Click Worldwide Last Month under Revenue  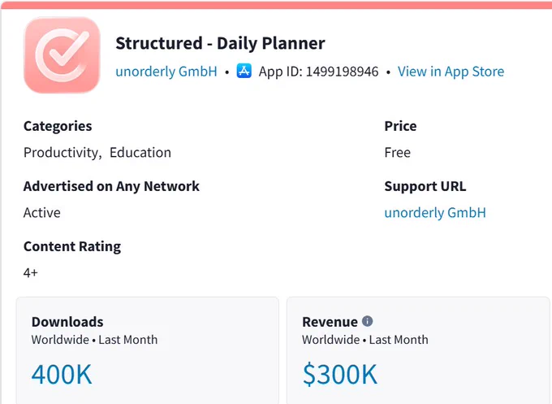coord(365,340)
